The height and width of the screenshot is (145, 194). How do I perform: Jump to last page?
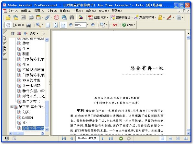(111, 139)
